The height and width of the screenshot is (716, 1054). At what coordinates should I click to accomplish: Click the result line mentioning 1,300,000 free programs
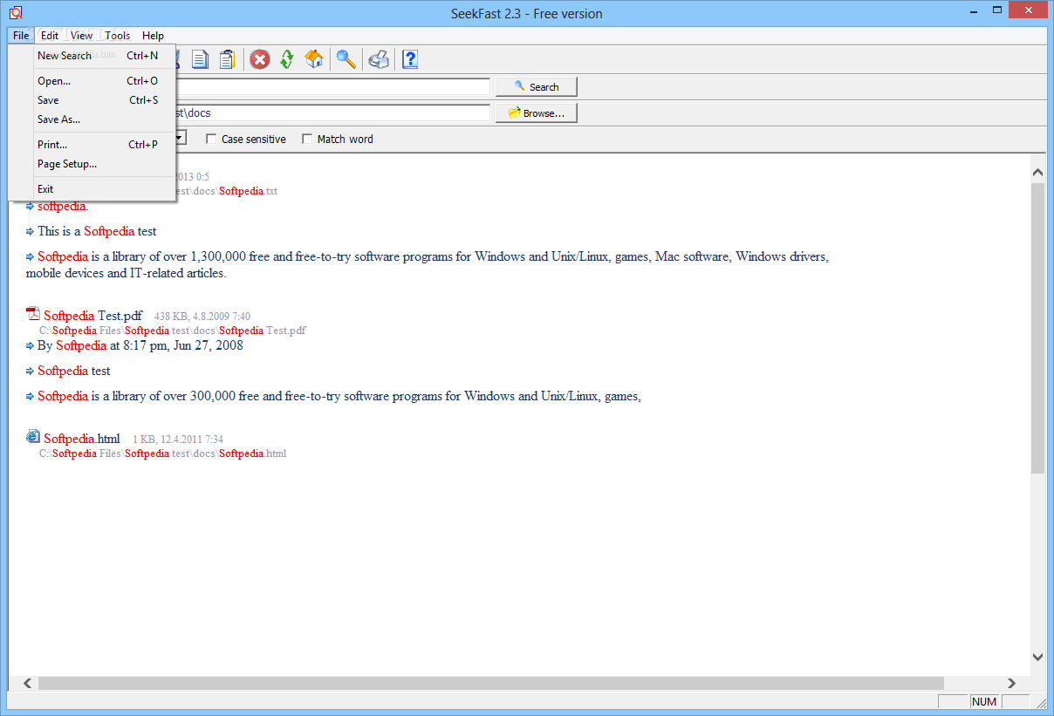428,264
